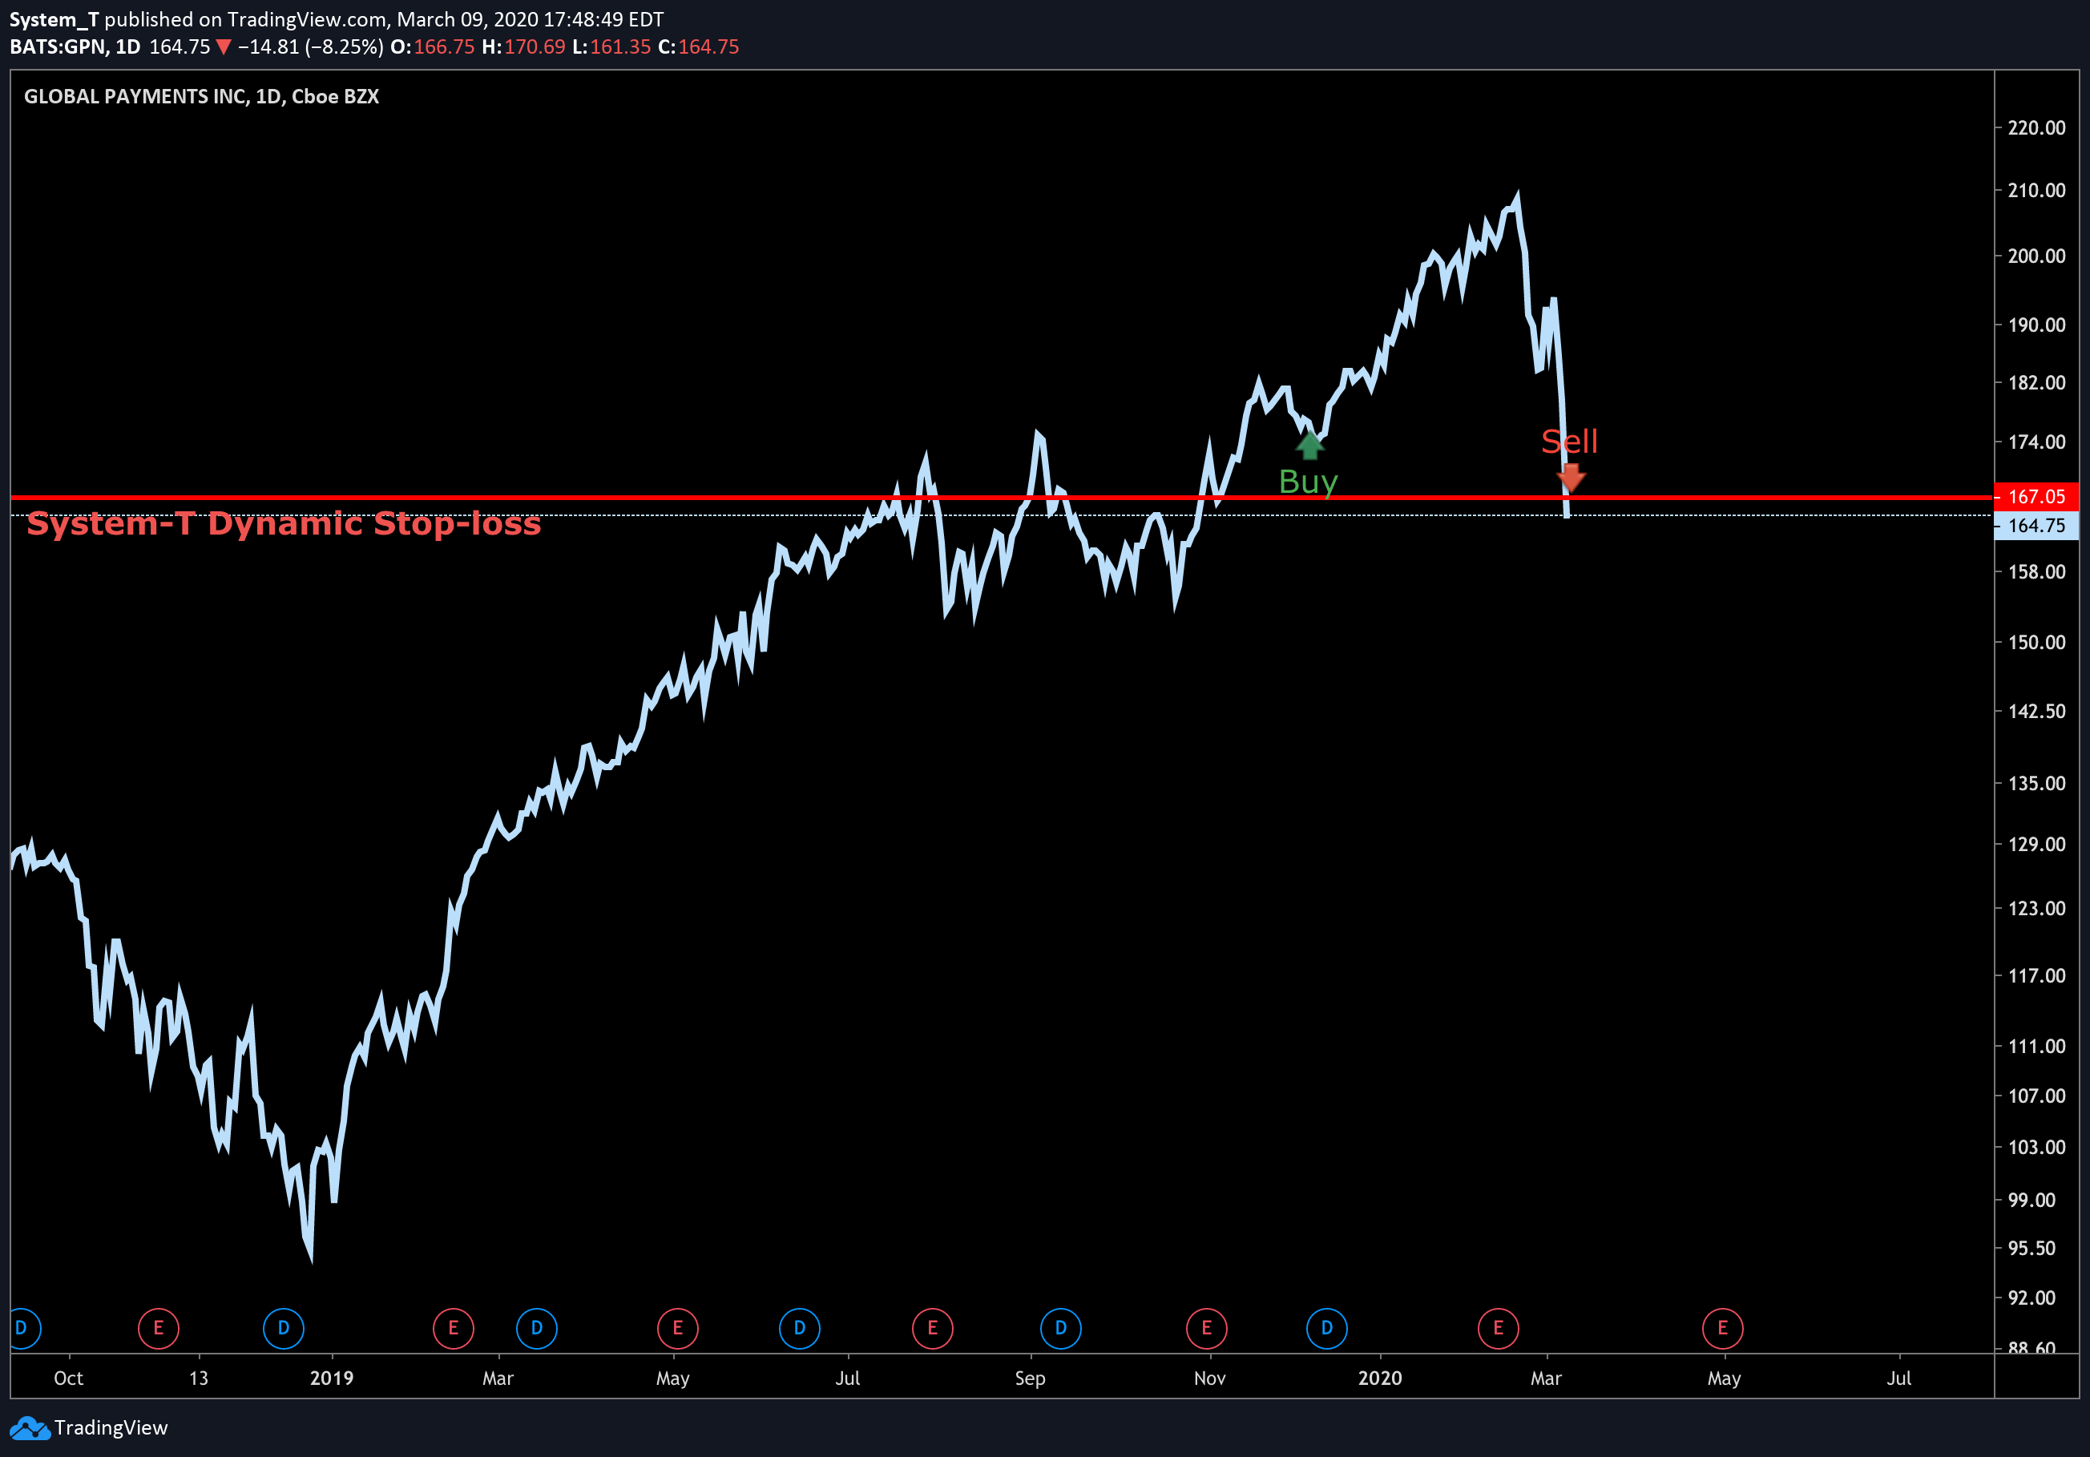Screen dimensions: 2090x1457
Task: Click the 129.00 price axis label
Action: click(2036, 845)
